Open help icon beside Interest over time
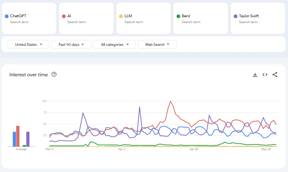This screenshot has height=172, width=288. [x=54, y=74]
